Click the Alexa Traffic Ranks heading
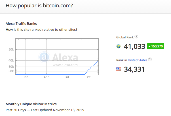The height and width of the screenshot is (116, 171). pos(21,23)
